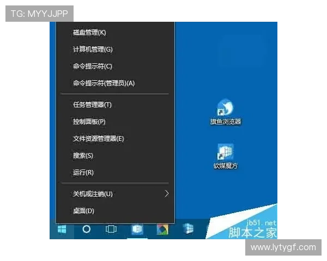The height and width of the screenshot is (261, 327).
Task: Select 旗鱼浏览器 desktop shortcut icon
Action: tap(226, 108)
